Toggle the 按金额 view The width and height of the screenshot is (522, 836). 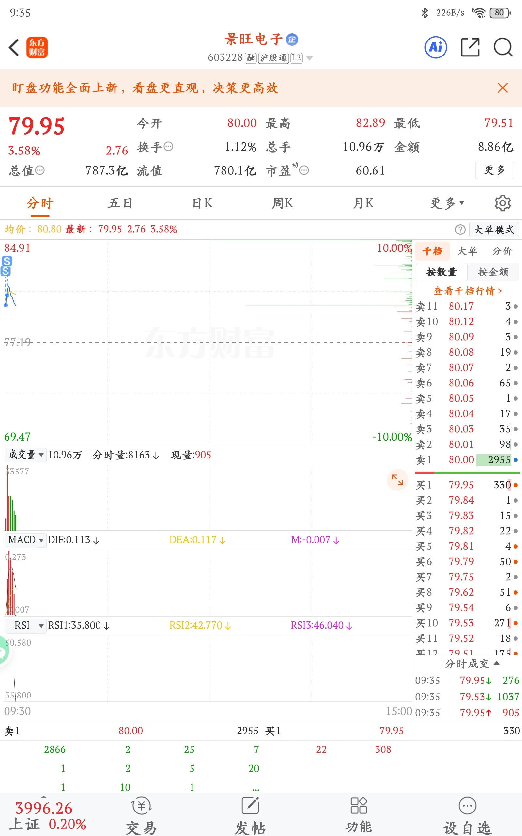493,272
